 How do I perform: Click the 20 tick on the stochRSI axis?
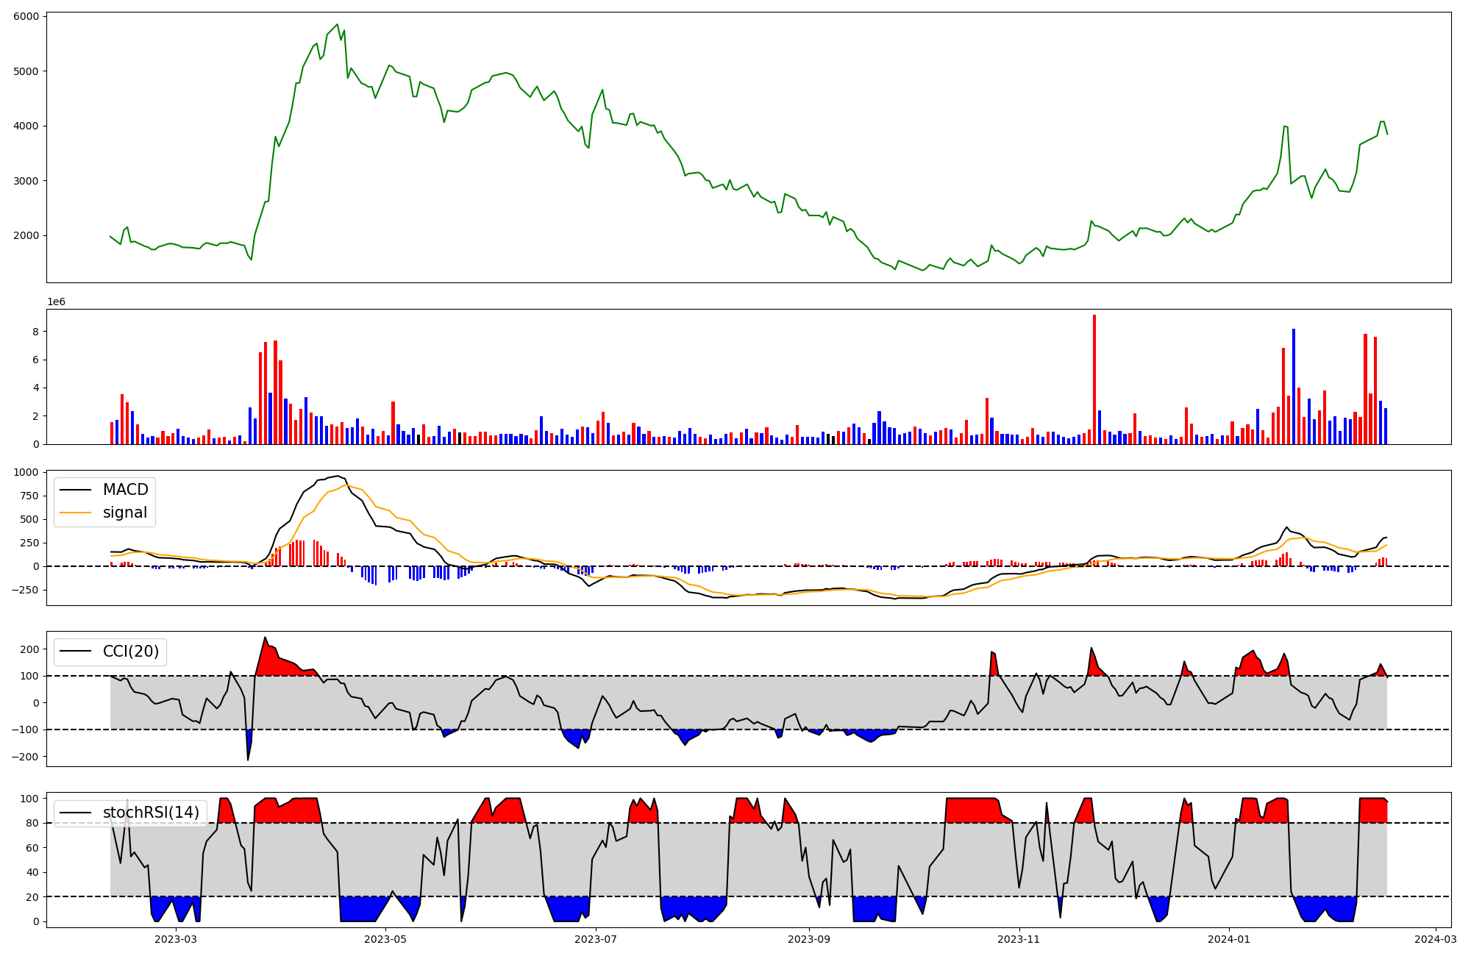[x=34, y=897]
